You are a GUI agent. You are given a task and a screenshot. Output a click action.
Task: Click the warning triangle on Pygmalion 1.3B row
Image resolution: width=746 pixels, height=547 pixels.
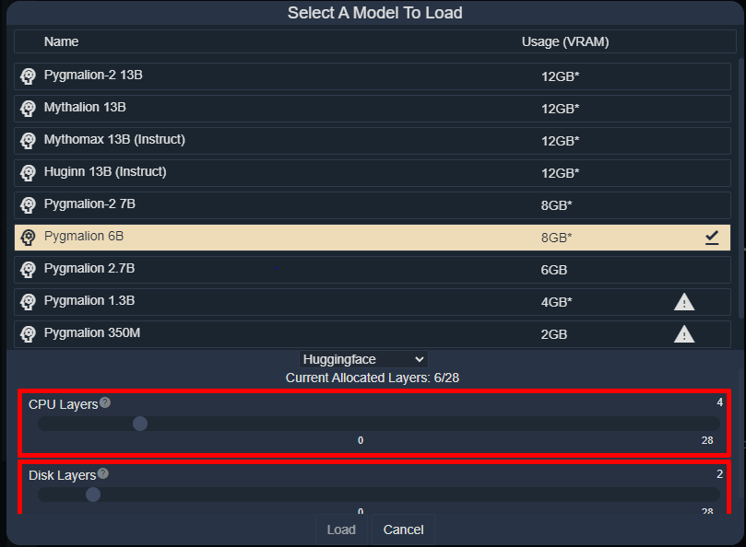click(x=683, y=301)
